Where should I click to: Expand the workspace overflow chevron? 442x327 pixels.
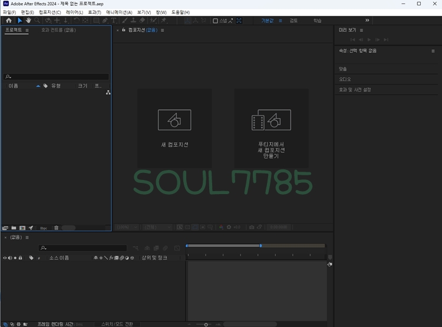tap(367, 21)
